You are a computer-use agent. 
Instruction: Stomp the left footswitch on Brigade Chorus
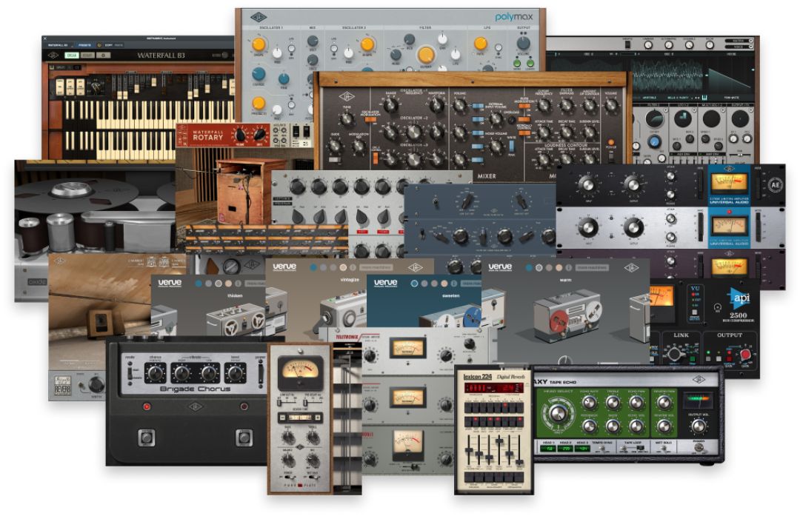click(x=147, y=437)
